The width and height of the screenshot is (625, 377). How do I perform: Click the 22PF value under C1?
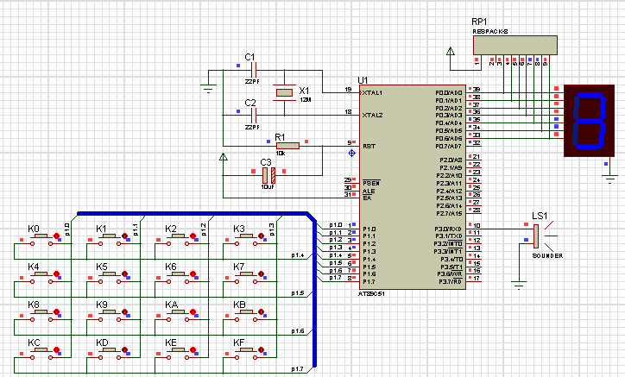[252, 82]
